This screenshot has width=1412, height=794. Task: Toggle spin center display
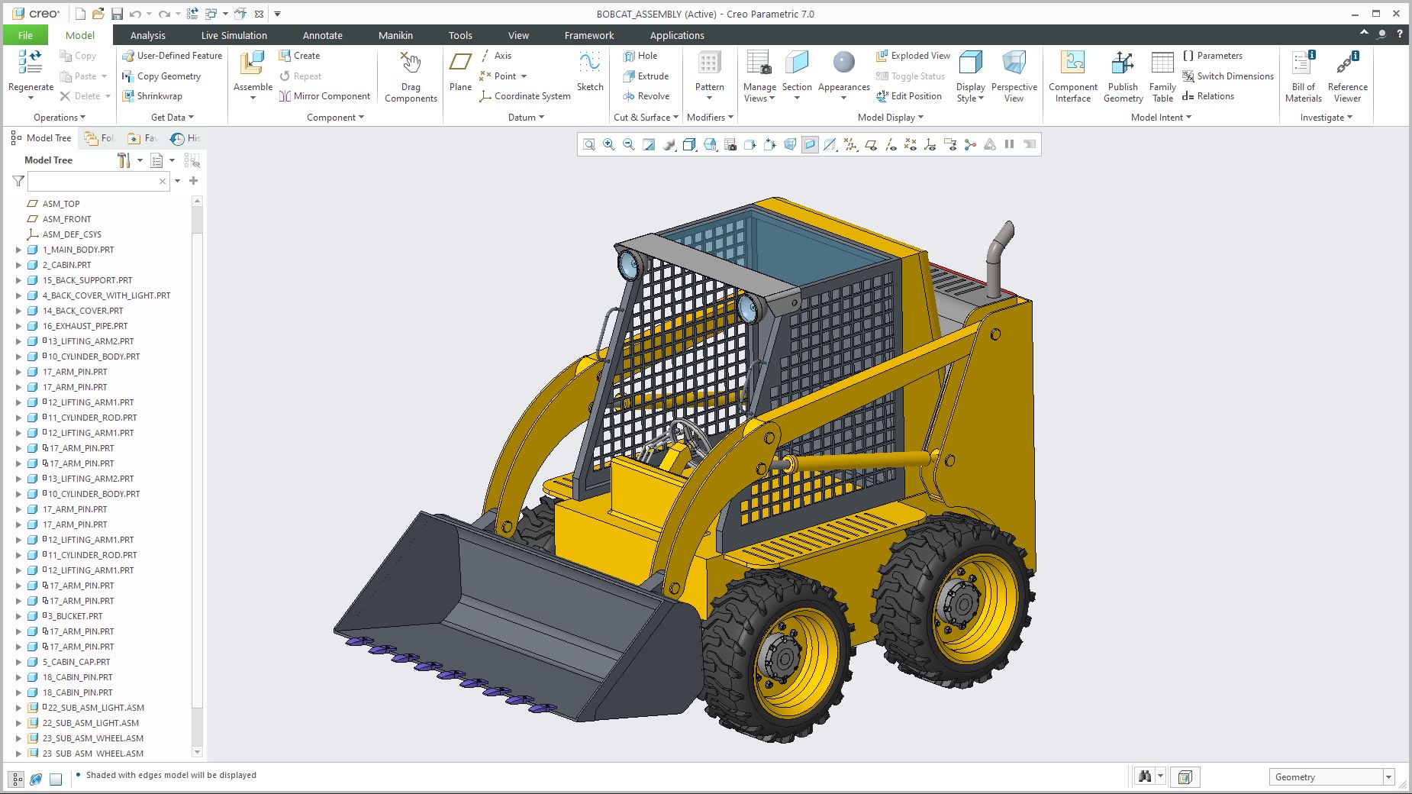[970, 144]
